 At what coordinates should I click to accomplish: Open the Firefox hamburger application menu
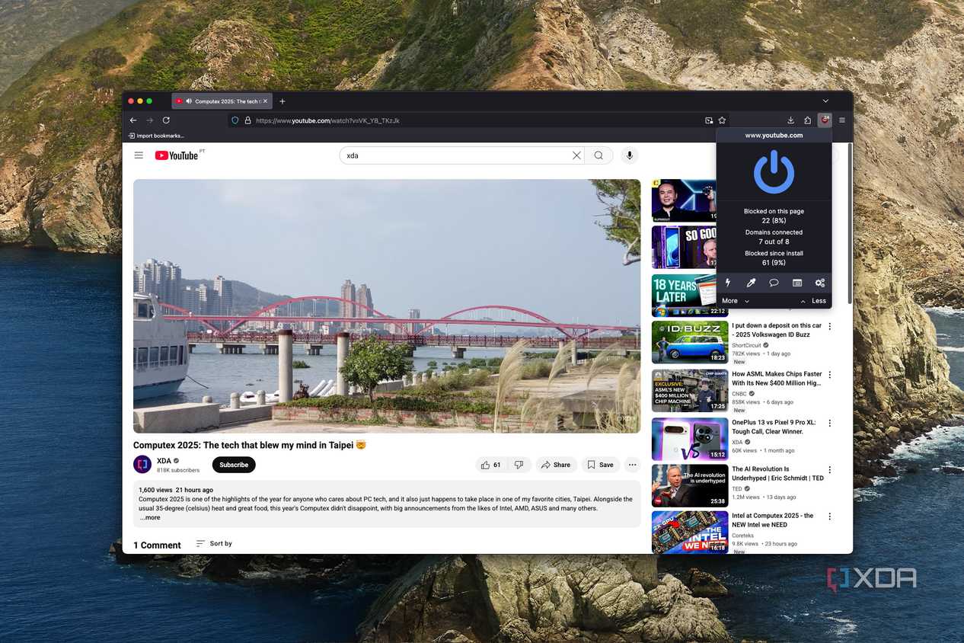(x=842, y=120)
